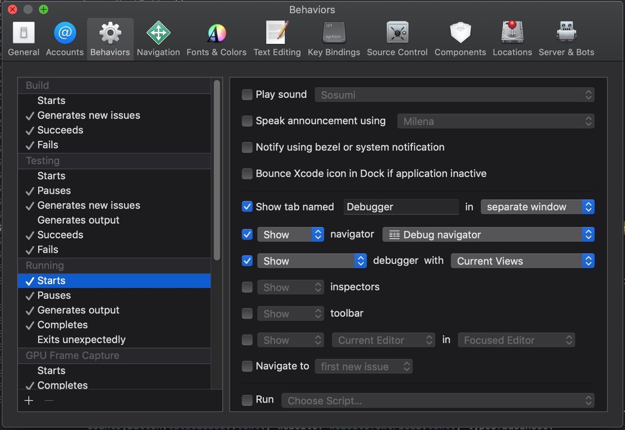Image resolution: width=625 pixels, height=430 pixels.
Task: Select the Behaviors gear icon
Action: [x=110, y=33]
